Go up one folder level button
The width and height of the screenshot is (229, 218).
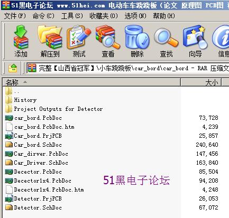click(x=13, y=68)
